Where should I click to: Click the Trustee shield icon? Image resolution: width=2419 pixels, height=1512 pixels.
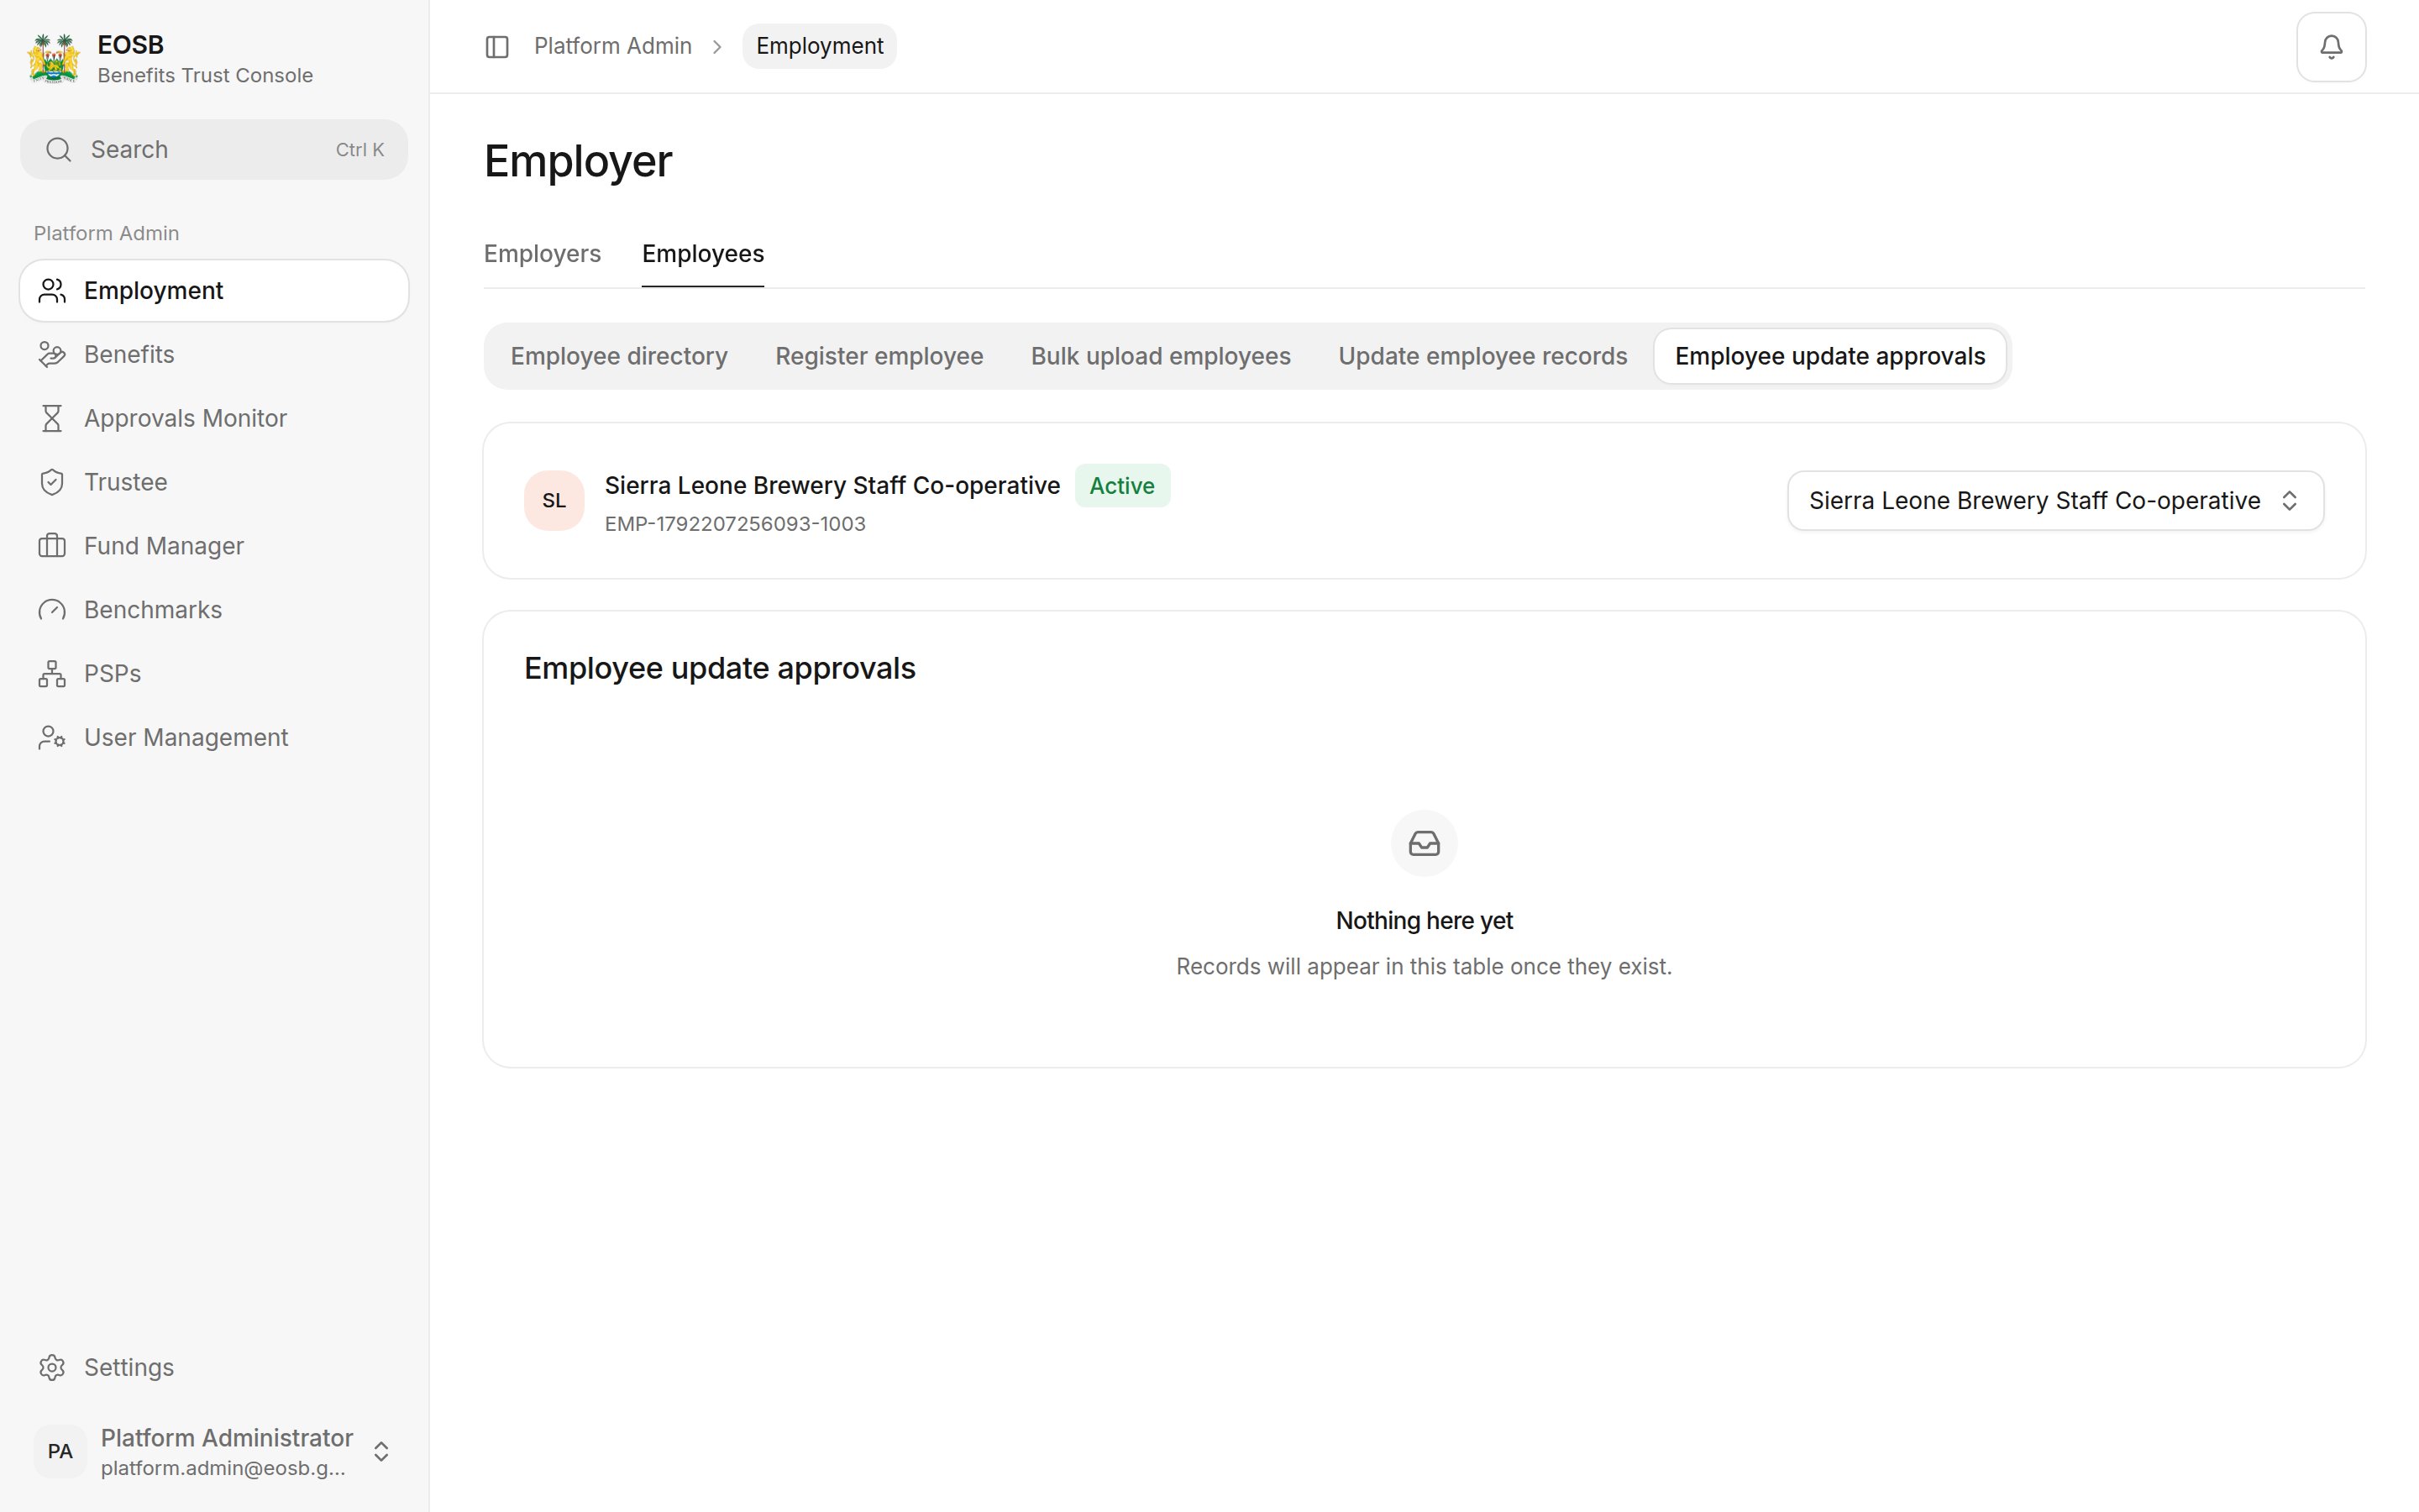pyautogui.click(x=52, y=482)
